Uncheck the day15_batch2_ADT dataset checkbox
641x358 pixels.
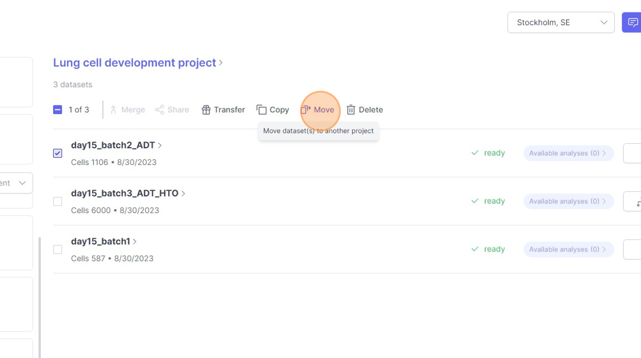click(57, 153)
